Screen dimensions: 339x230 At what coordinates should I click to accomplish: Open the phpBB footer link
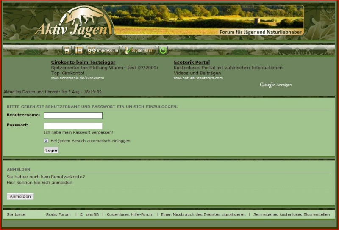pos(92,214)
